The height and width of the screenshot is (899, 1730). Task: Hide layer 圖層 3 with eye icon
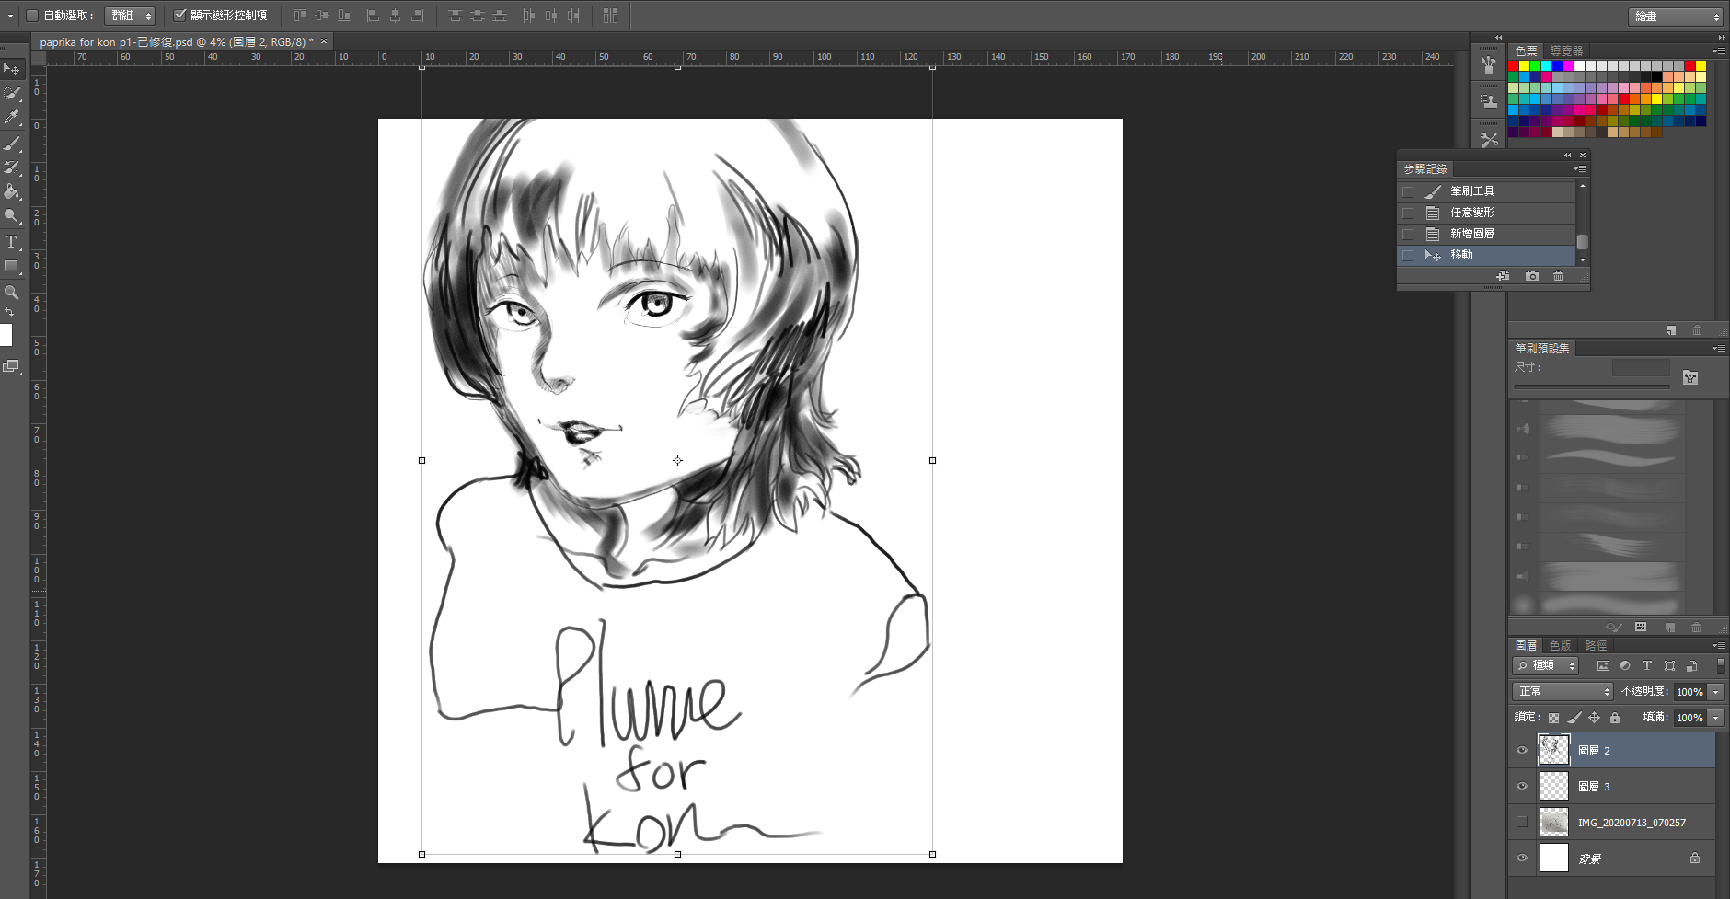[1522, 786]
